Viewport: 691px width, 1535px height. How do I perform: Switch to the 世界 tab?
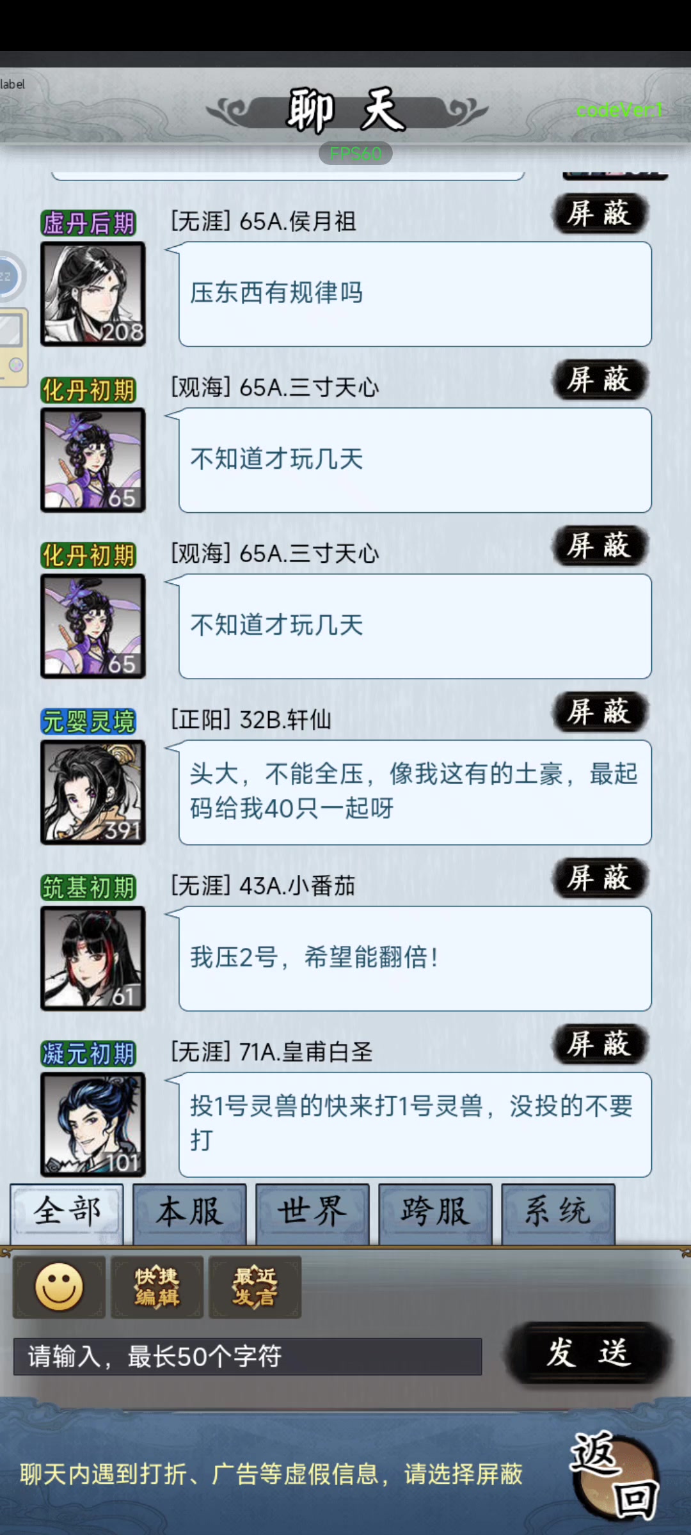[312, 1213]
